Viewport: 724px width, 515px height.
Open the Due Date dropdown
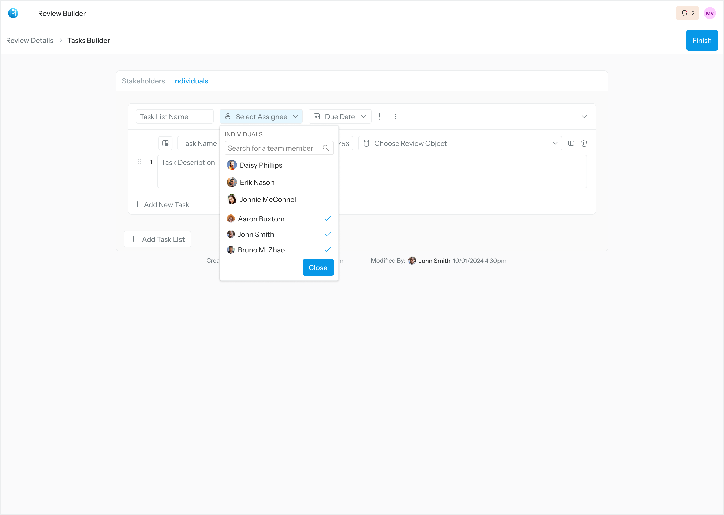339,116
